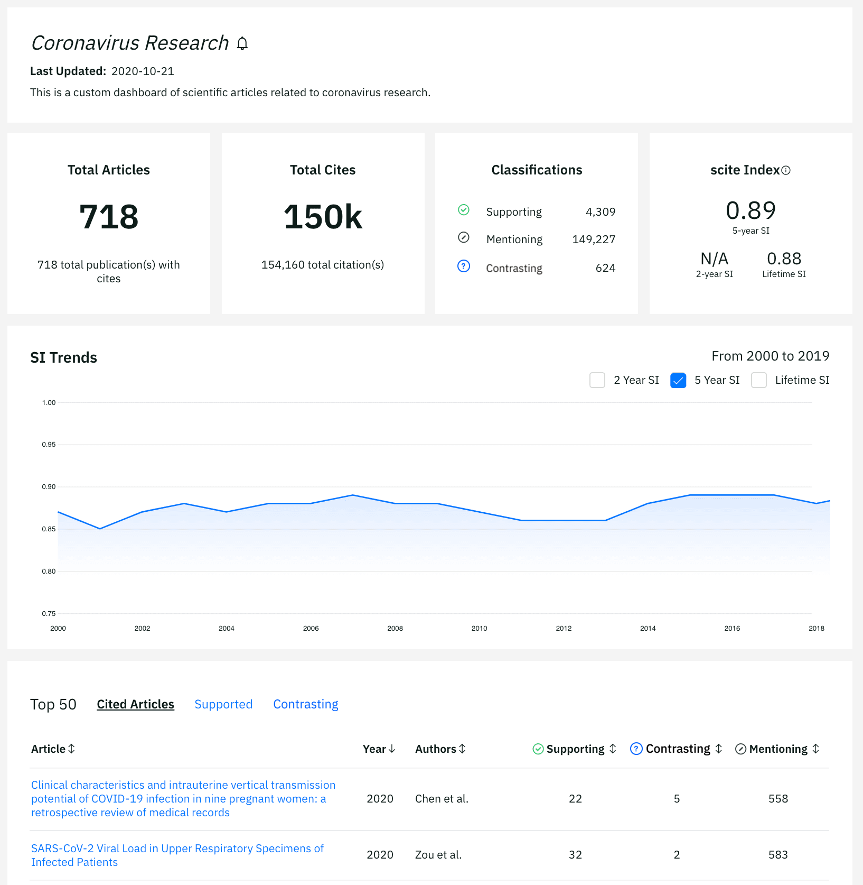The width and height of the screenshot is (863, 885).
Task: Toggle the Year column sort arrow
Action: 392,749
